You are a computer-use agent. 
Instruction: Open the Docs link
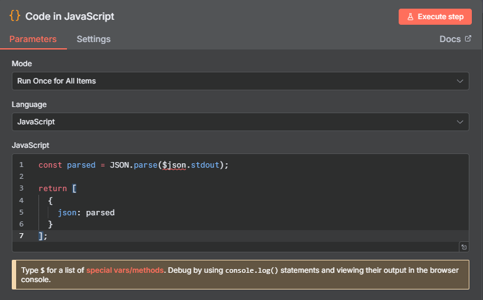(450, 39)
